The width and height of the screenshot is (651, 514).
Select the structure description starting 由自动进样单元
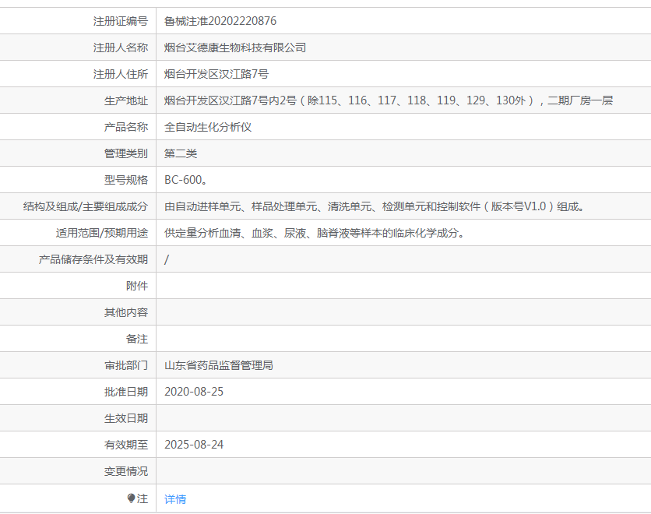[374, 206]
